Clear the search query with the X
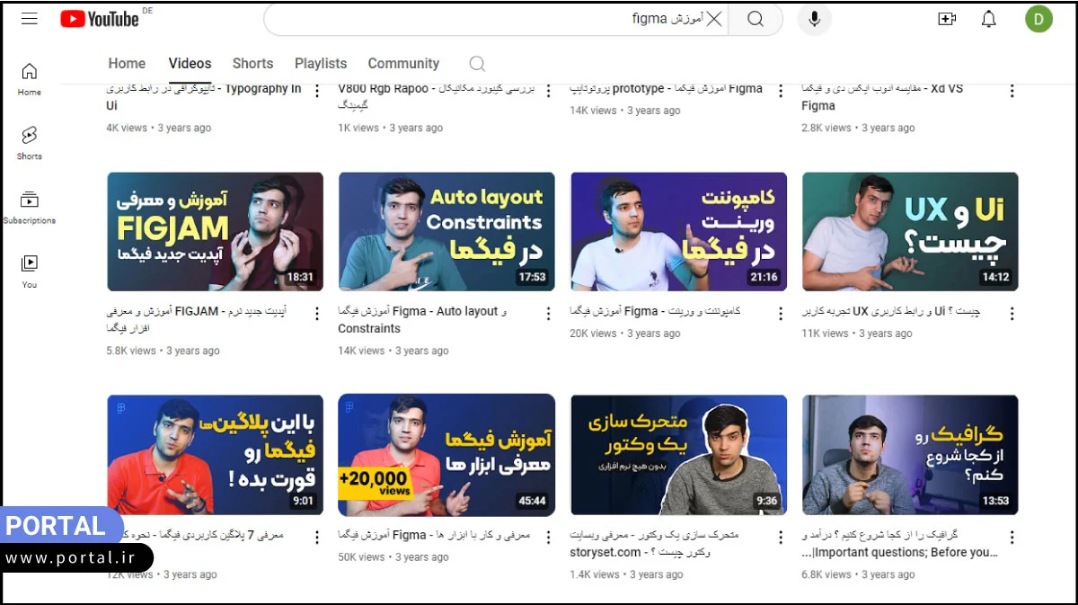 715,19
